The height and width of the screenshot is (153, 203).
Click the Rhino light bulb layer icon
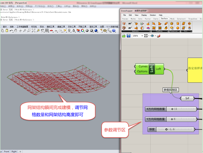(69, 31)
